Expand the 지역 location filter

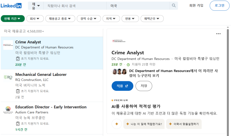click(x=111, y=19)
